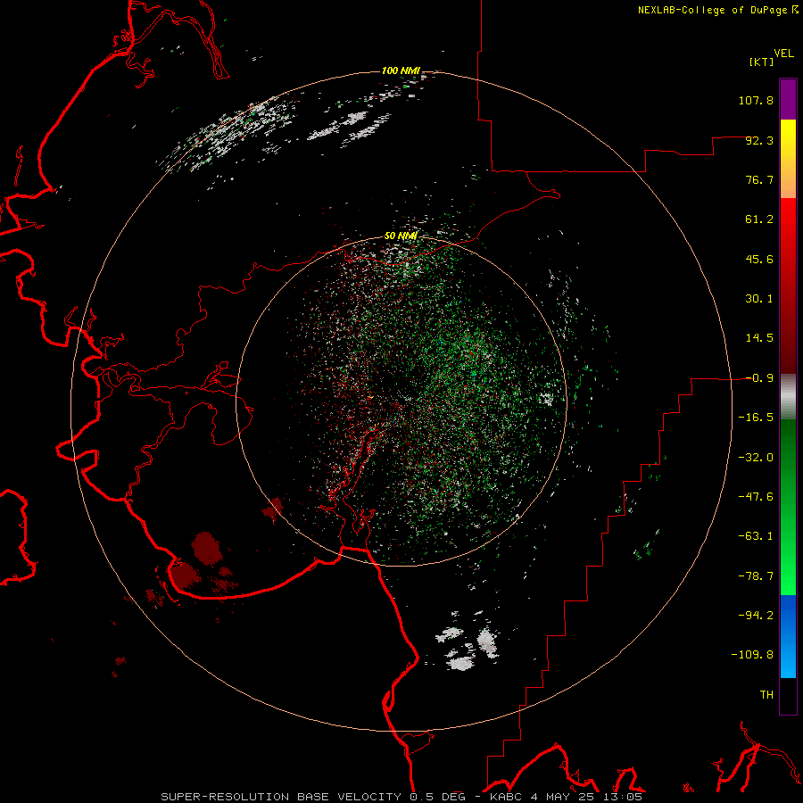Click the 100 NMI range ring label

[401, 70]
